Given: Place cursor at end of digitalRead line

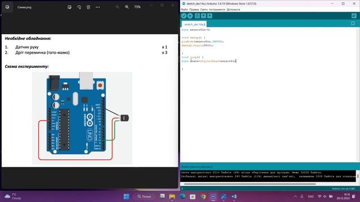Looking at the screenshot, I should tap(236, 61).
